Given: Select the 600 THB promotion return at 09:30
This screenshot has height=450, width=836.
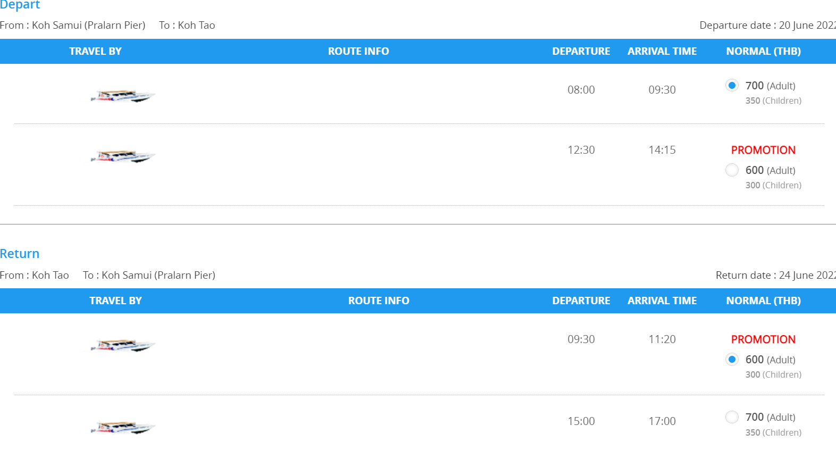Looking at the screenshot, I should [732, 359].
